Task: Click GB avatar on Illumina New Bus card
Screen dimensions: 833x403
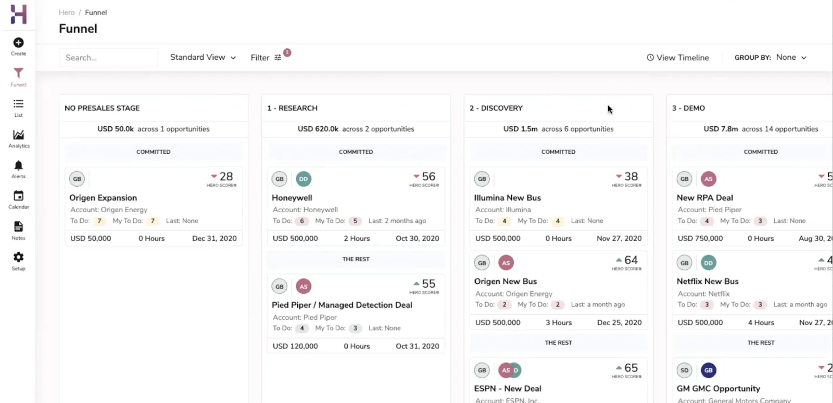Action: coord(482,179)
